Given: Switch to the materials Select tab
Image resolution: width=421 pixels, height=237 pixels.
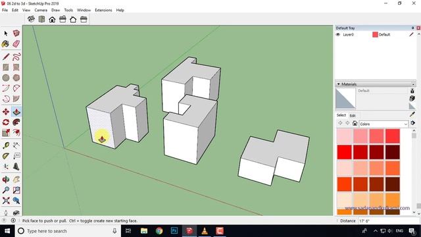Looking at the screenshot, I should [341, 115].
